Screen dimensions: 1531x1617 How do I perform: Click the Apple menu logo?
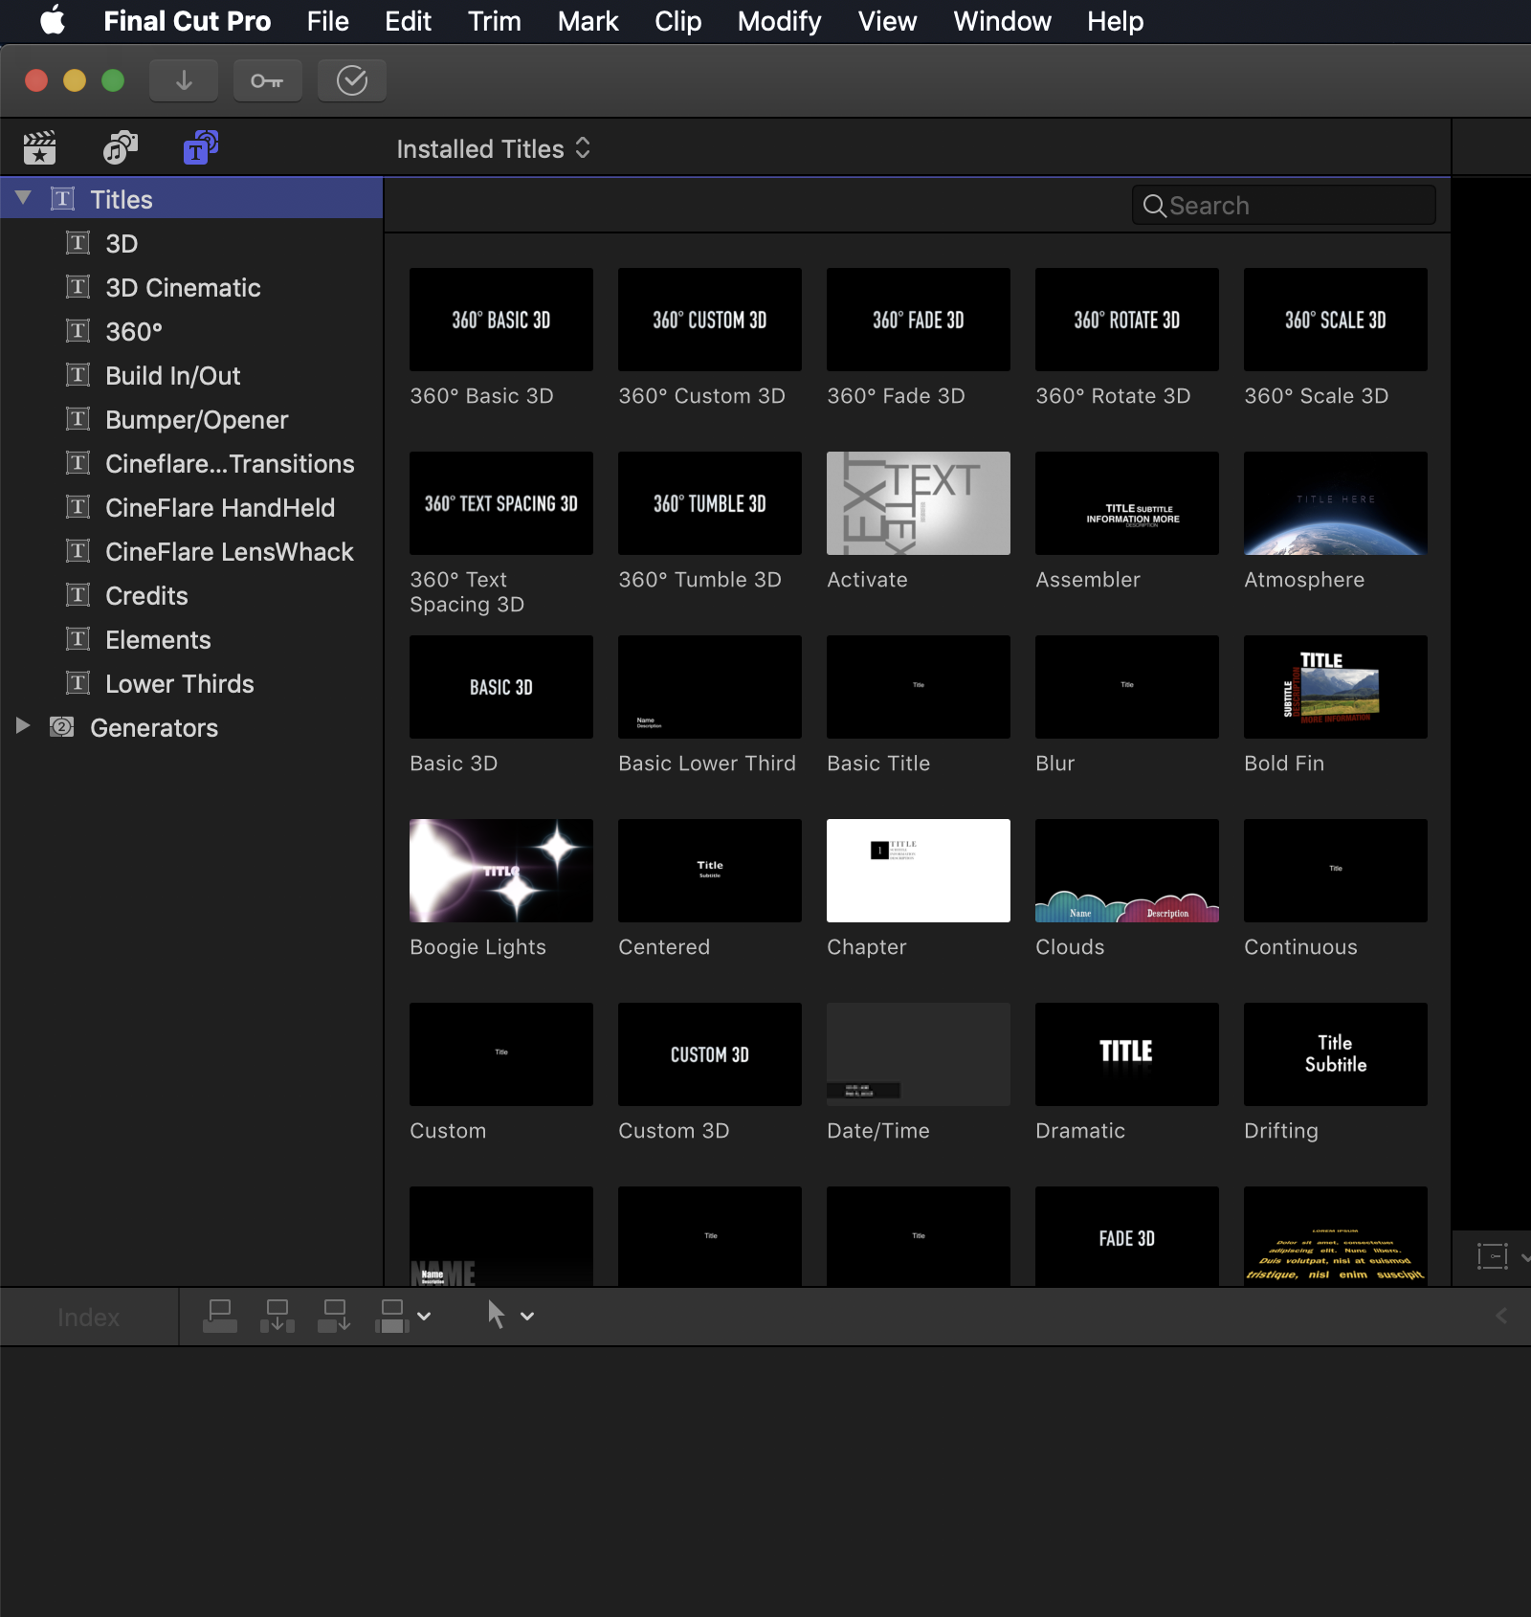(x=53, y=20)
